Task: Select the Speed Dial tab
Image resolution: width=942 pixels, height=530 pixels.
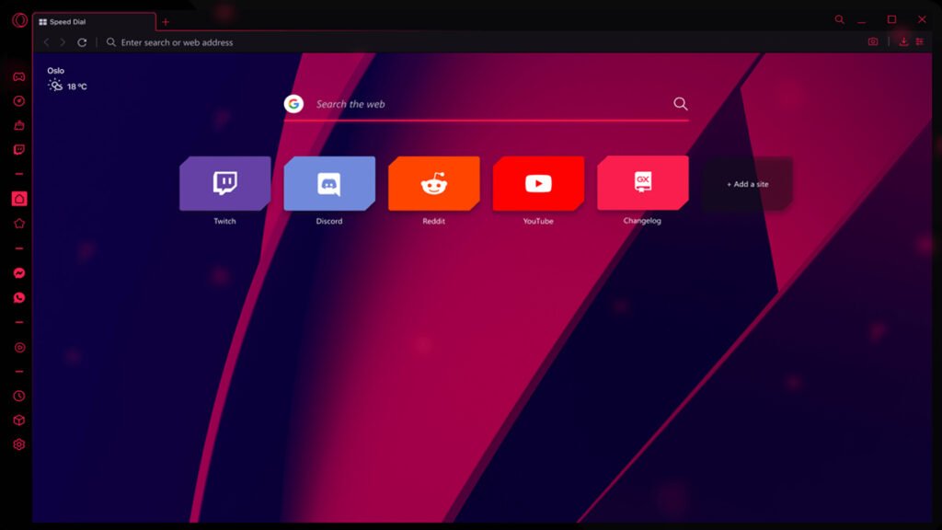Action: coord(92,19)
